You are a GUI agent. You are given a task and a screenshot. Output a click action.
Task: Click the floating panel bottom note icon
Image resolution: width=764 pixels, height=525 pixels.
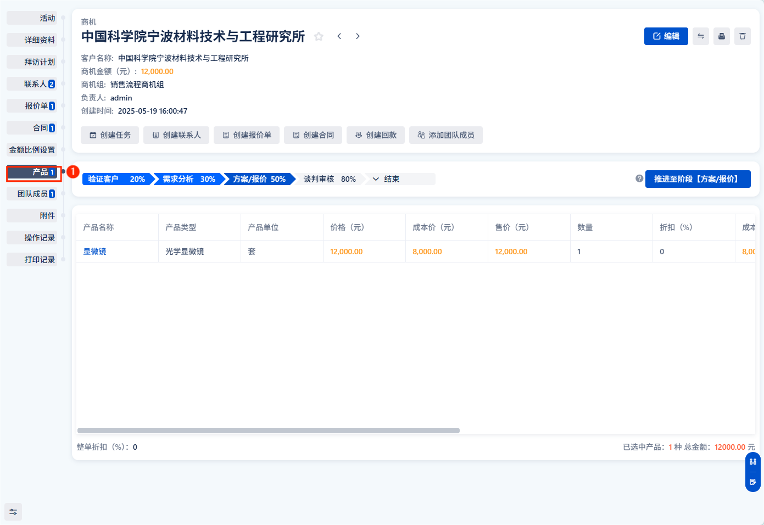pyautogui.click(x=753, y=482)
